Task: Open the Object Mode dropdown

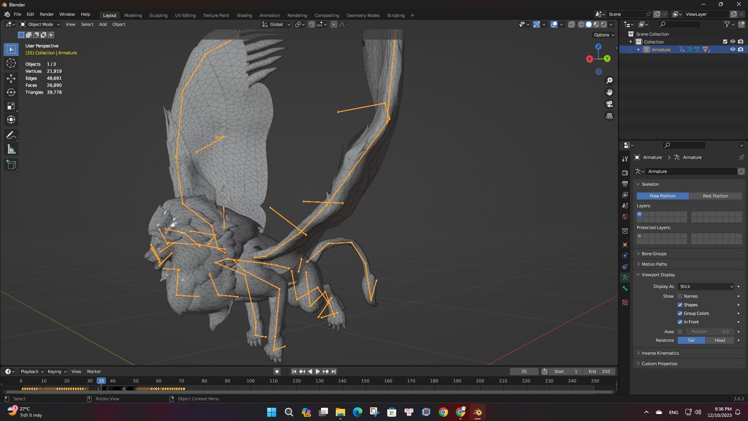Action: click(x=40, y=24)
